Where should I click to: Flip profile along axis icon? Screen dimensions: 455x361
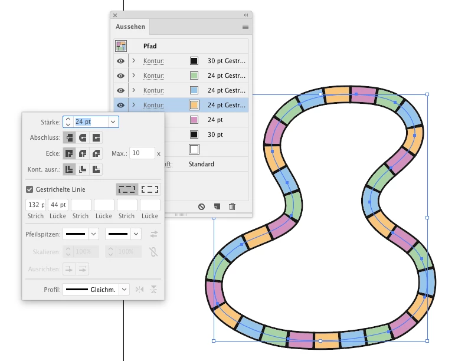pos(140,290)
